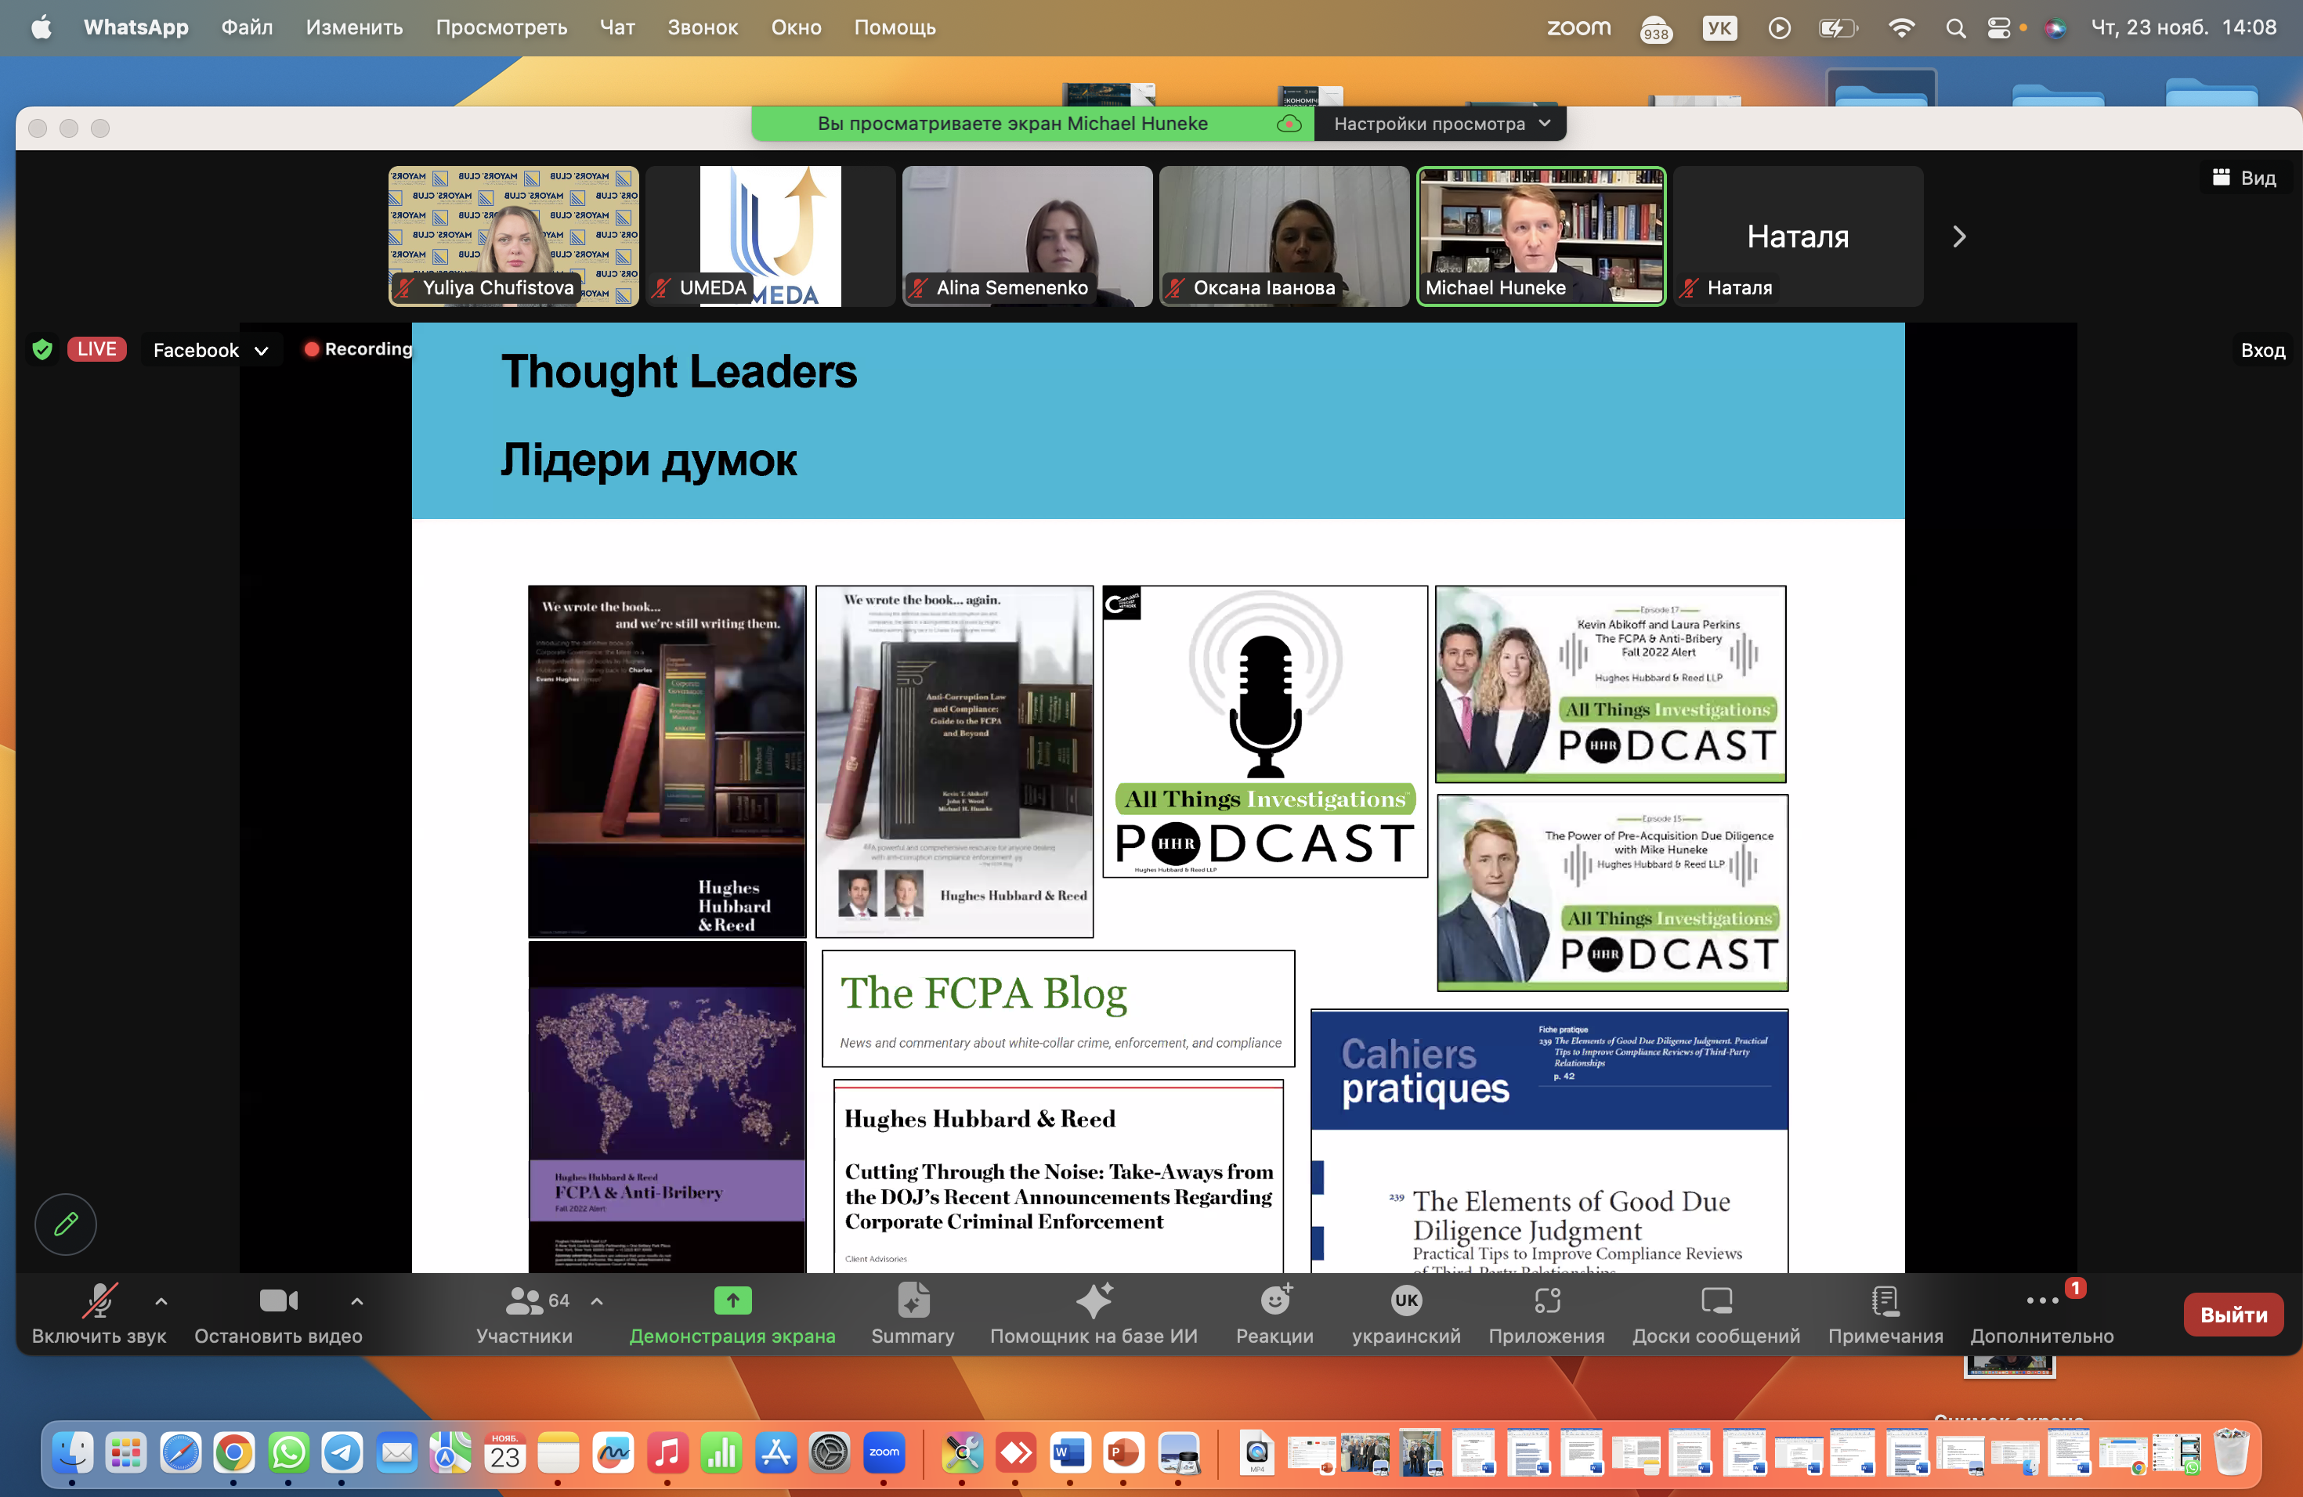Image resolution: width=2303 pixels, height=1497 pixels.
Task: Open battery status in menu bar
Action: [1838, 28]
